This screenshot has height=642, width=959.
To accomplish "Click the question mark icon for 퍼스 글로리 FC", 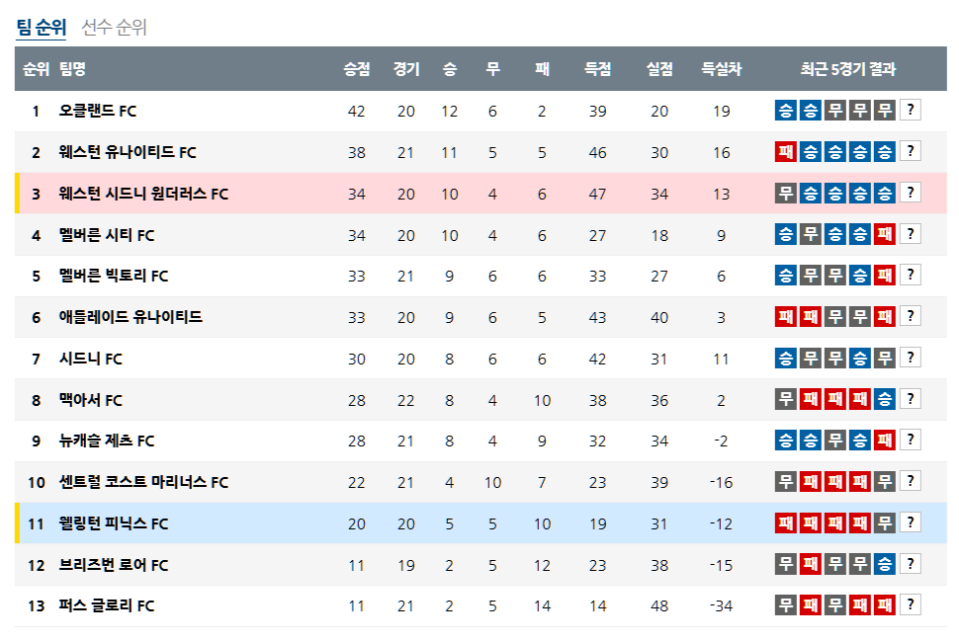I will click(911, 604).
